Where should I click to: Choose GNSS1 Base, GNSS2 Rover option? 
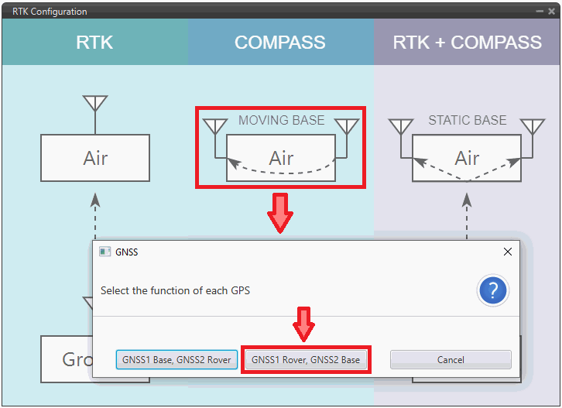[x=176, y=360]
